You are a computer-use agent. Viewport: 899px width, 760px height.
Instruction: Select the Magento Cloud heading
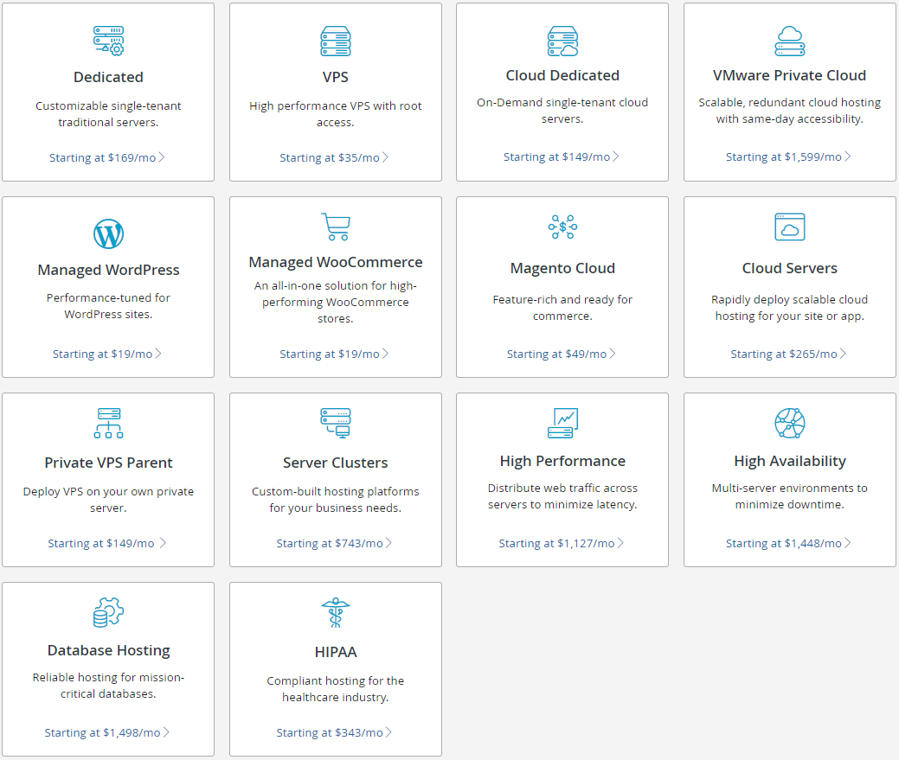[x=562, y=268]
